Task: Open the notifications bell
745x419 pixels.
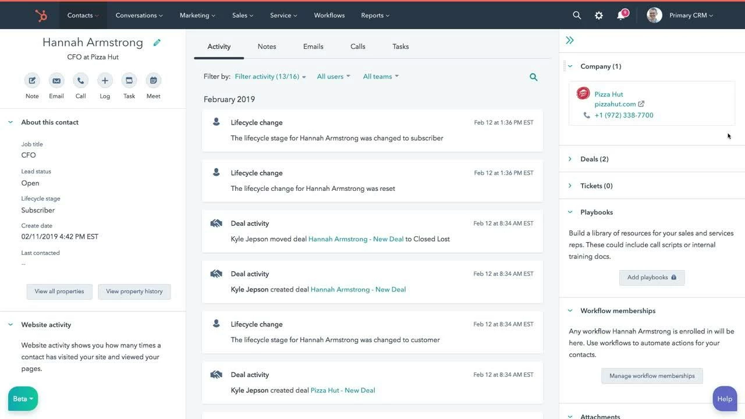Action: [621, 15]
